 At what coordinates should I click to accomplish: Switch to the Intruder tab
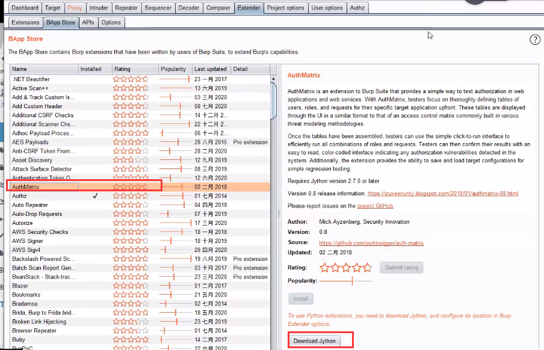[99, 8]
